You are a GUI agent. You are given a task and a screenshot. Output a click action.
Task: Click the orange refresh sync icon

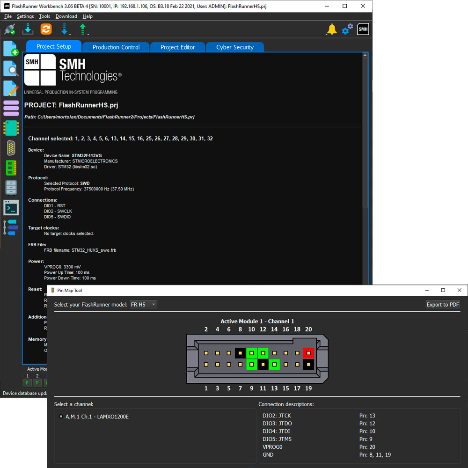[x=46, y=29]
